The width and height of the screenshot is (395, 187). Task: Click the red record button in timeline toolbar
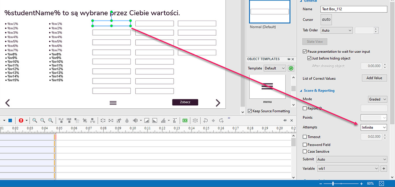point(21,120)
